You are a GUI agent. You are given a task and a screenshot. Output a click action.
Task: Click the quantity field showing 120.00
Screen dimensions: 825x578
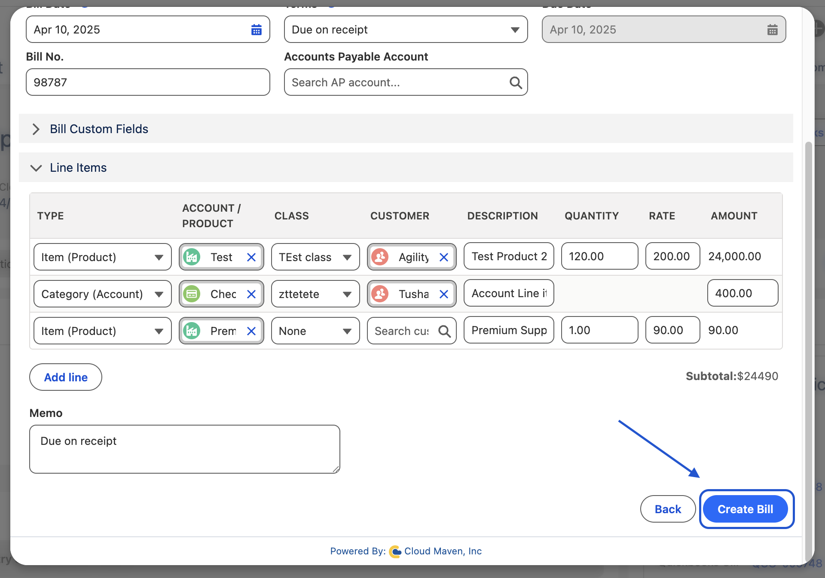click(x=599, y=256)
